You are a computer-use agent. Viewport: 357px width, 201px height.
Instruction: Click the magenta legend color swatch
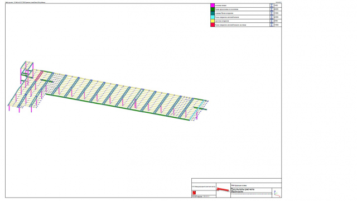click(x=213, y=5)
